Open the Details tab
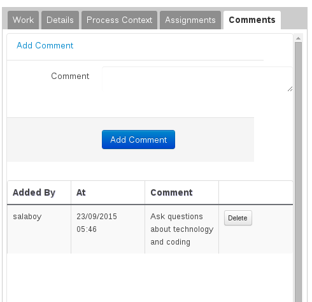The height and width of the screenshot is (302, 312). click(x=60, y=20)
